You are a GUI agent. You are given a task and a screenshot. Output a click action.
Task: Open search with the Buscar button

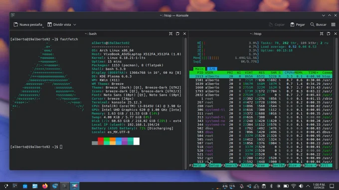pos(318,24)
